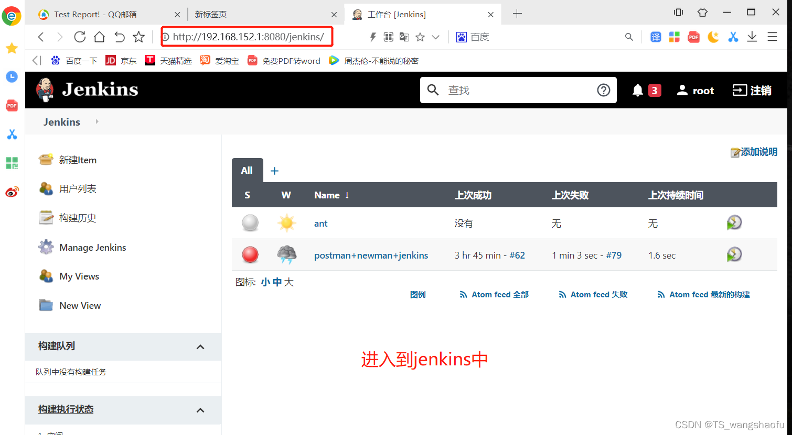Open the browser hamburger menu

point(772,37)
